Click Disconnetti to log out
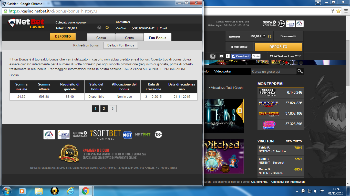 pyautogui.click(x=288, y=36)
